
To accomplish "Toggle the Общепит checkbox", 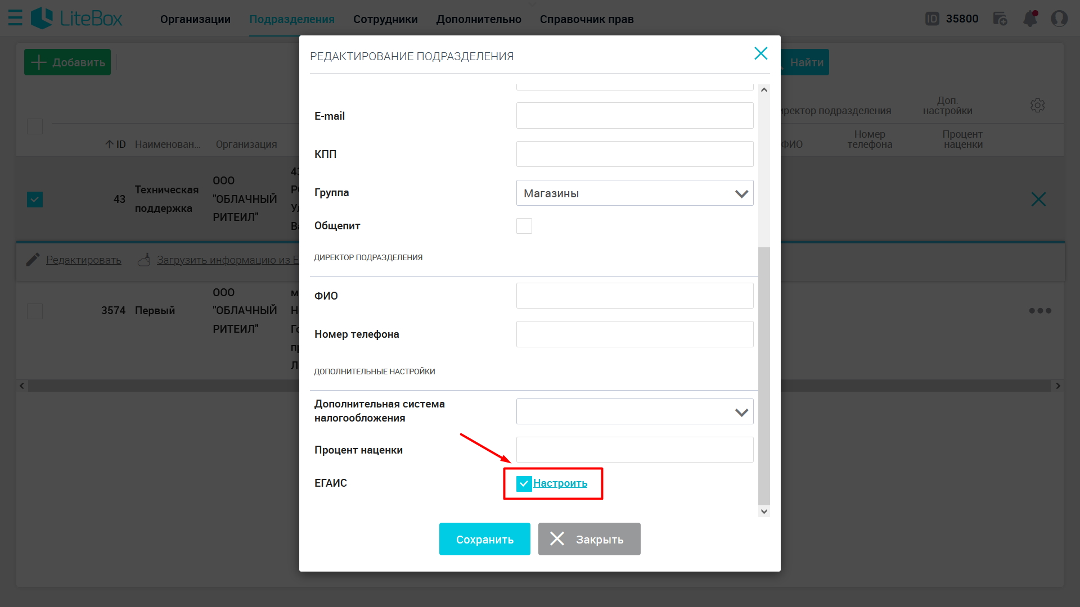I will [524, 226].
